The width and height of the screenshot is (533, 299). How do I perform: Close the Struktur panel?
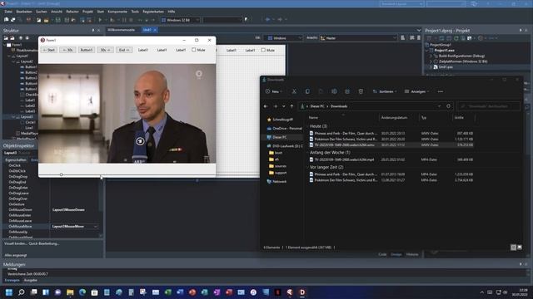pyautogui.click(x=99, y=30)
